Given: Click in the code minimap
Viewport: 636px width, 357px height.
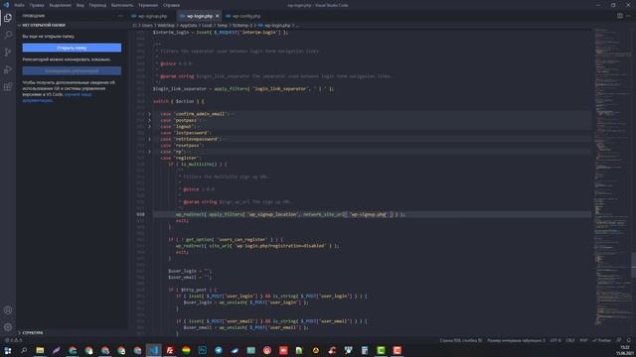Looking at the screenshot, I should tap(612, 178).
